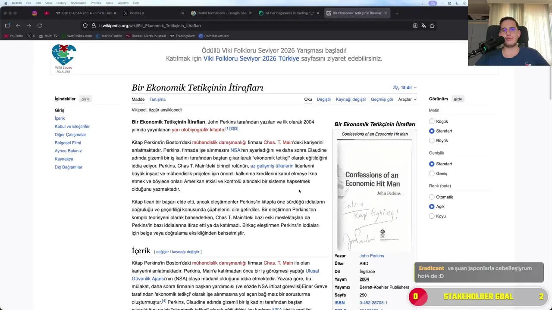552x310 pixels.
Task: Open Multi TV bookmark
Action: [48, 36]
